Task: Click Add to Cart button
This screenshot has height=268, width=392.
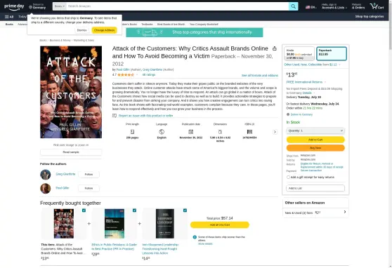Action: 315,140
